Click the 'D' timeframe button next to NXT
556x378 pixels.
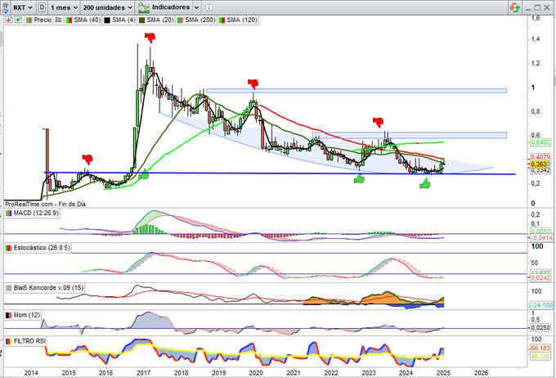pos(41,6)
